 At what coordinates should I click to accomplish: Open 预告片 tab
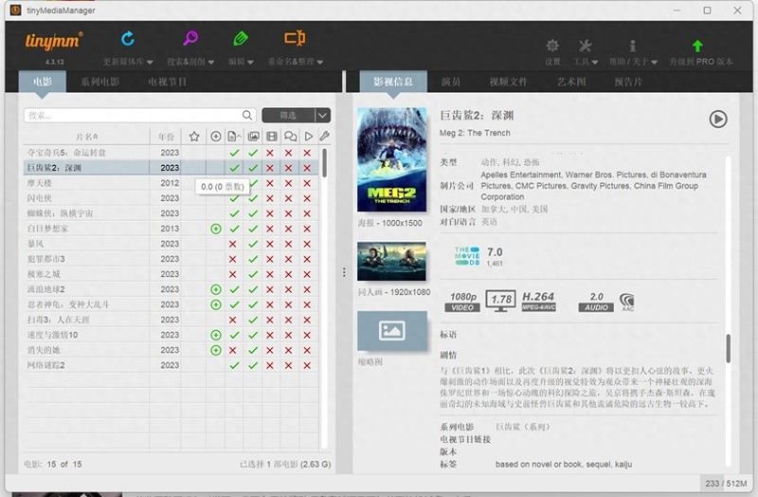(628, 82)
